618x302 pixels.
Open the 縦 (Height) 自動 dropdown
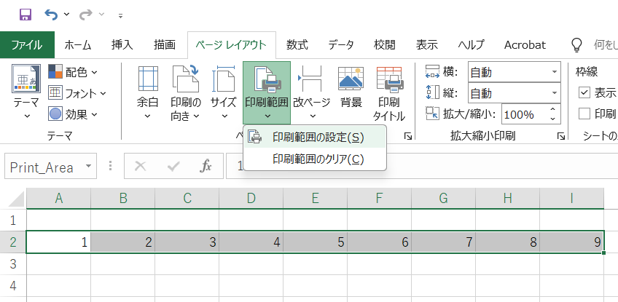pyautogui.click(x=554, y=93)
